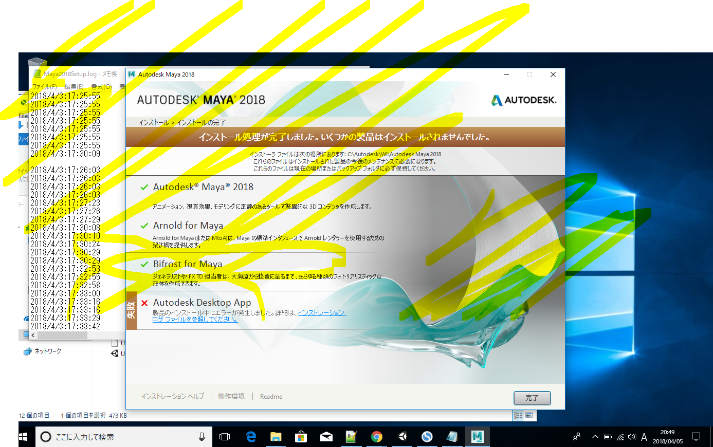Click the Unity file icon in Explorer list

coord(115,353)
